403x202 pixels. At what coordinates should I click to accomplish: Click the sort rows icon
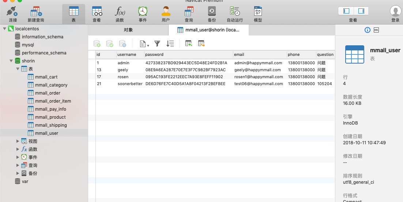[170, 44]
